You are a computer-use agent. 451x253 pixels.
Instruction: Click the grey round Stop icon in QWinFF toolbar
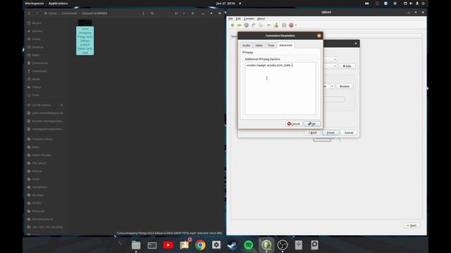point(247,25)
